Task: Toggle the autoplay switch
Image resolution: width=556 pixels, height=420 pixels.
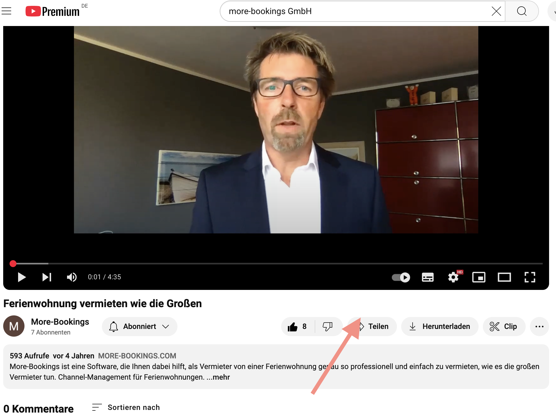Action: [x=401, y=277]
